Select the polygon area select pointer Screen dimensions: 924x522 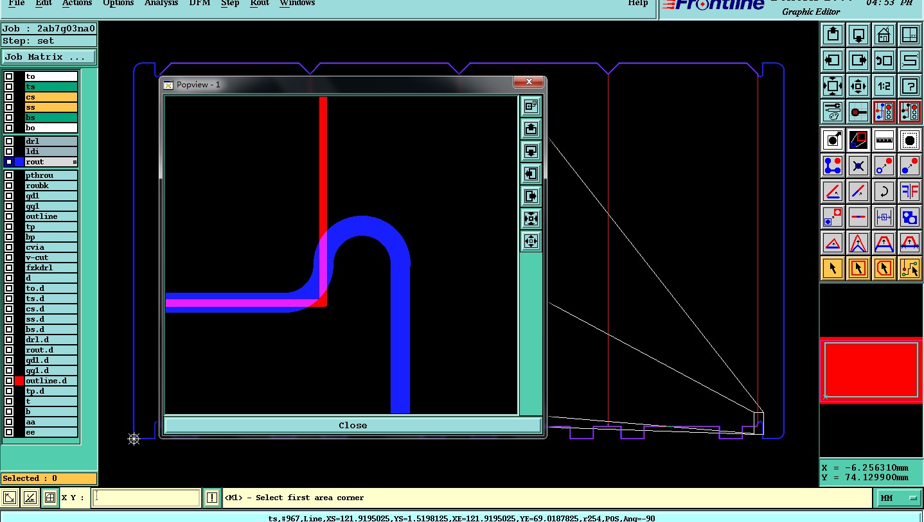coord(884,268)
